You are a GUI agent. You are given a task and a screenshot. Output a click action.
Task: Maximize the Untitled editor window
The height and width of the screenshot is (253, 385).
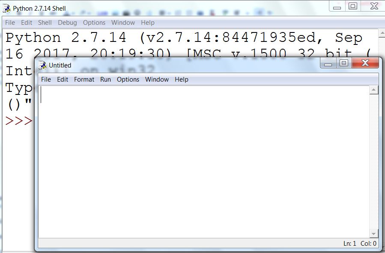pyautogui.click(x=344, y=63)
